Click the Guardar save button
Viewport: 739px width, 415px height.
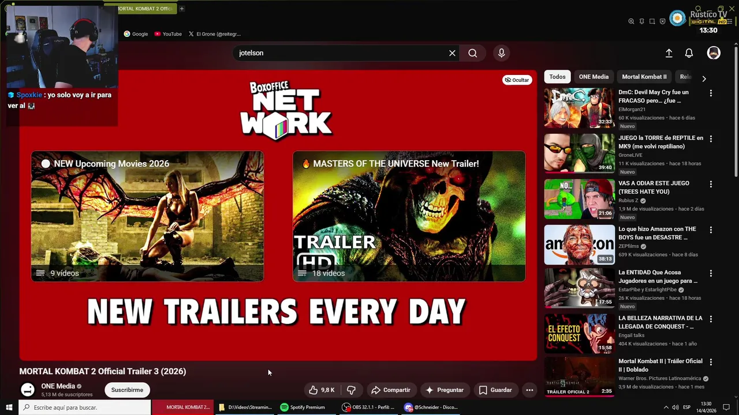495,390
